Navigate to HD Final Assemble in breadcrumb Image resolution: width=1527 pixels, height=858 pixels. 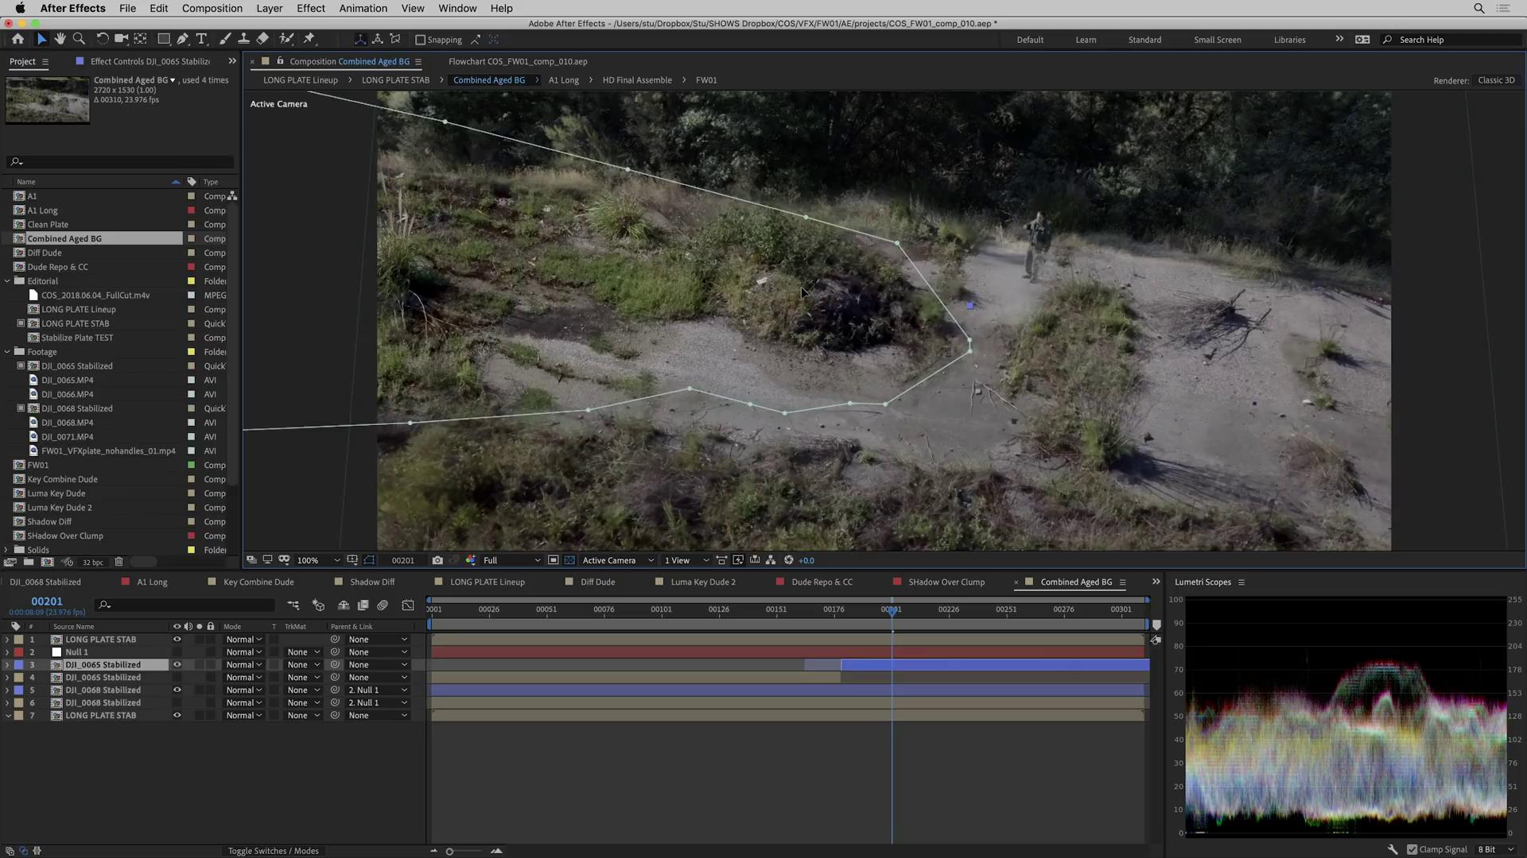click(637, 80)
